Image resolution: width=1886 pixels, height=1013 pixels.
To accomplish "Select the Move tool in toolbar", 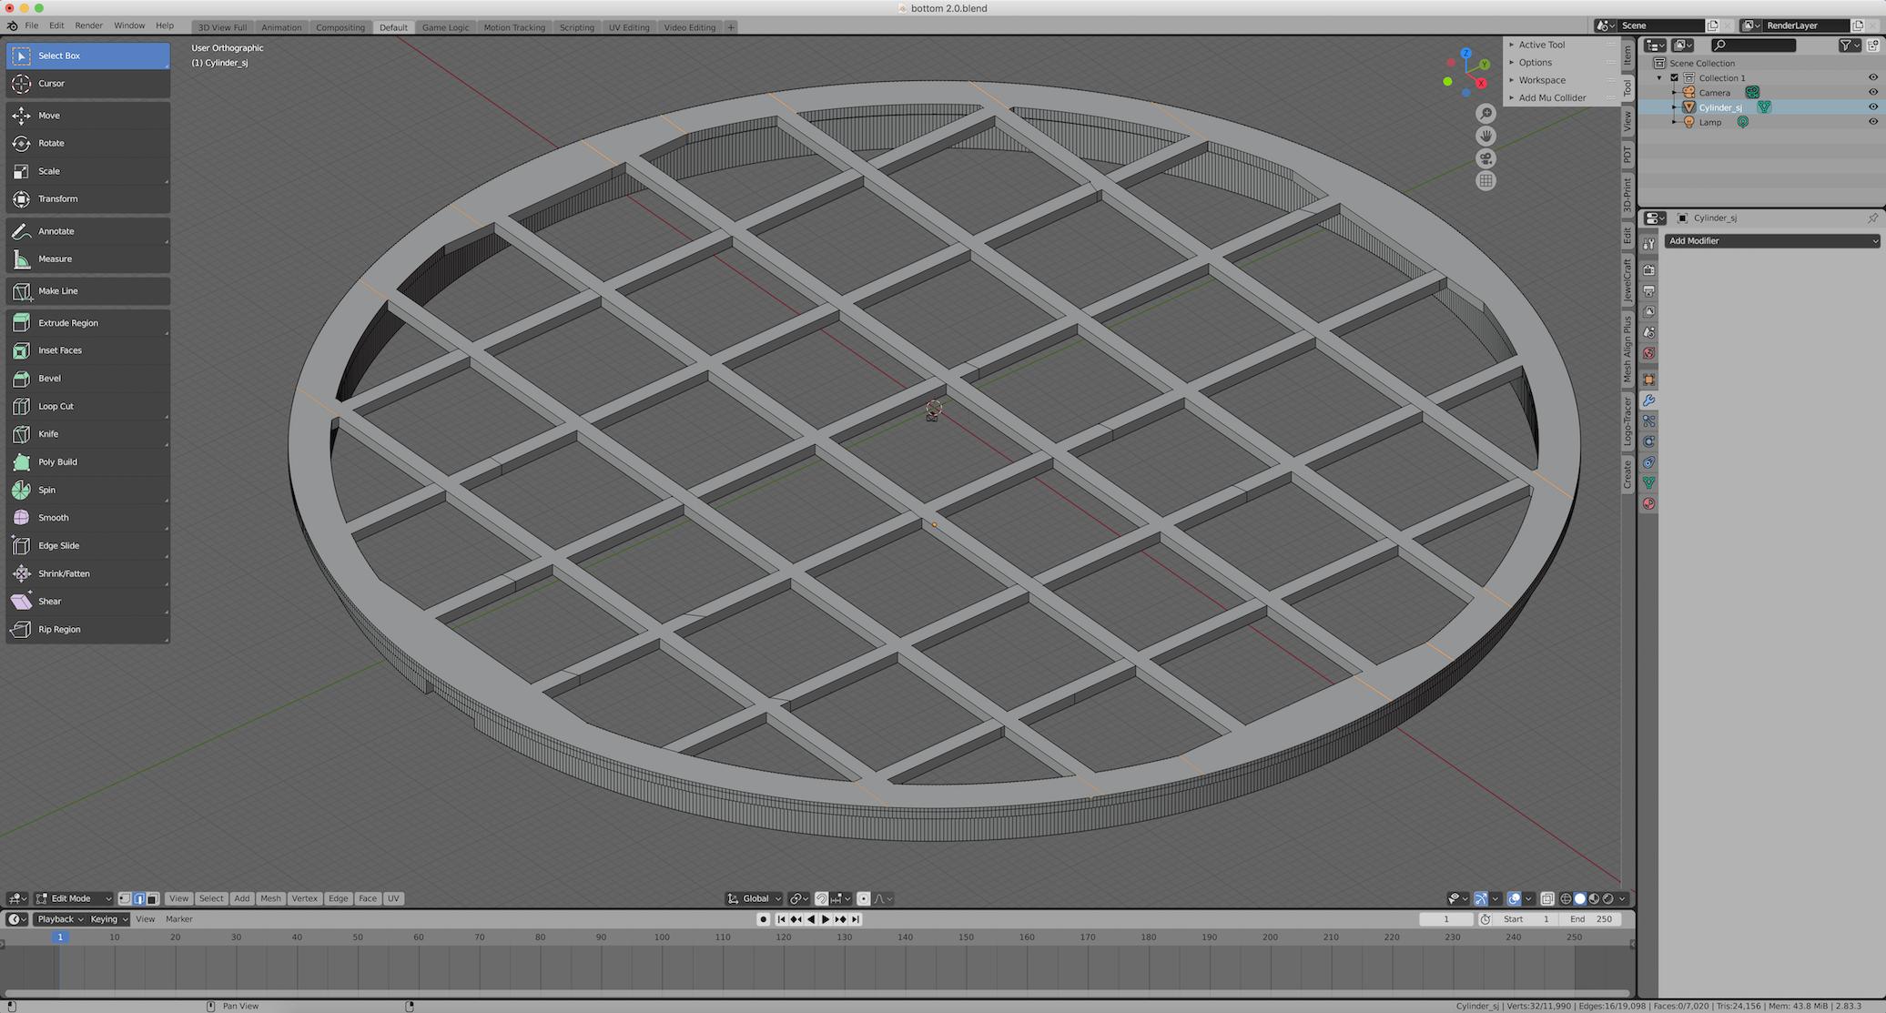I will [x=87, y=115].
